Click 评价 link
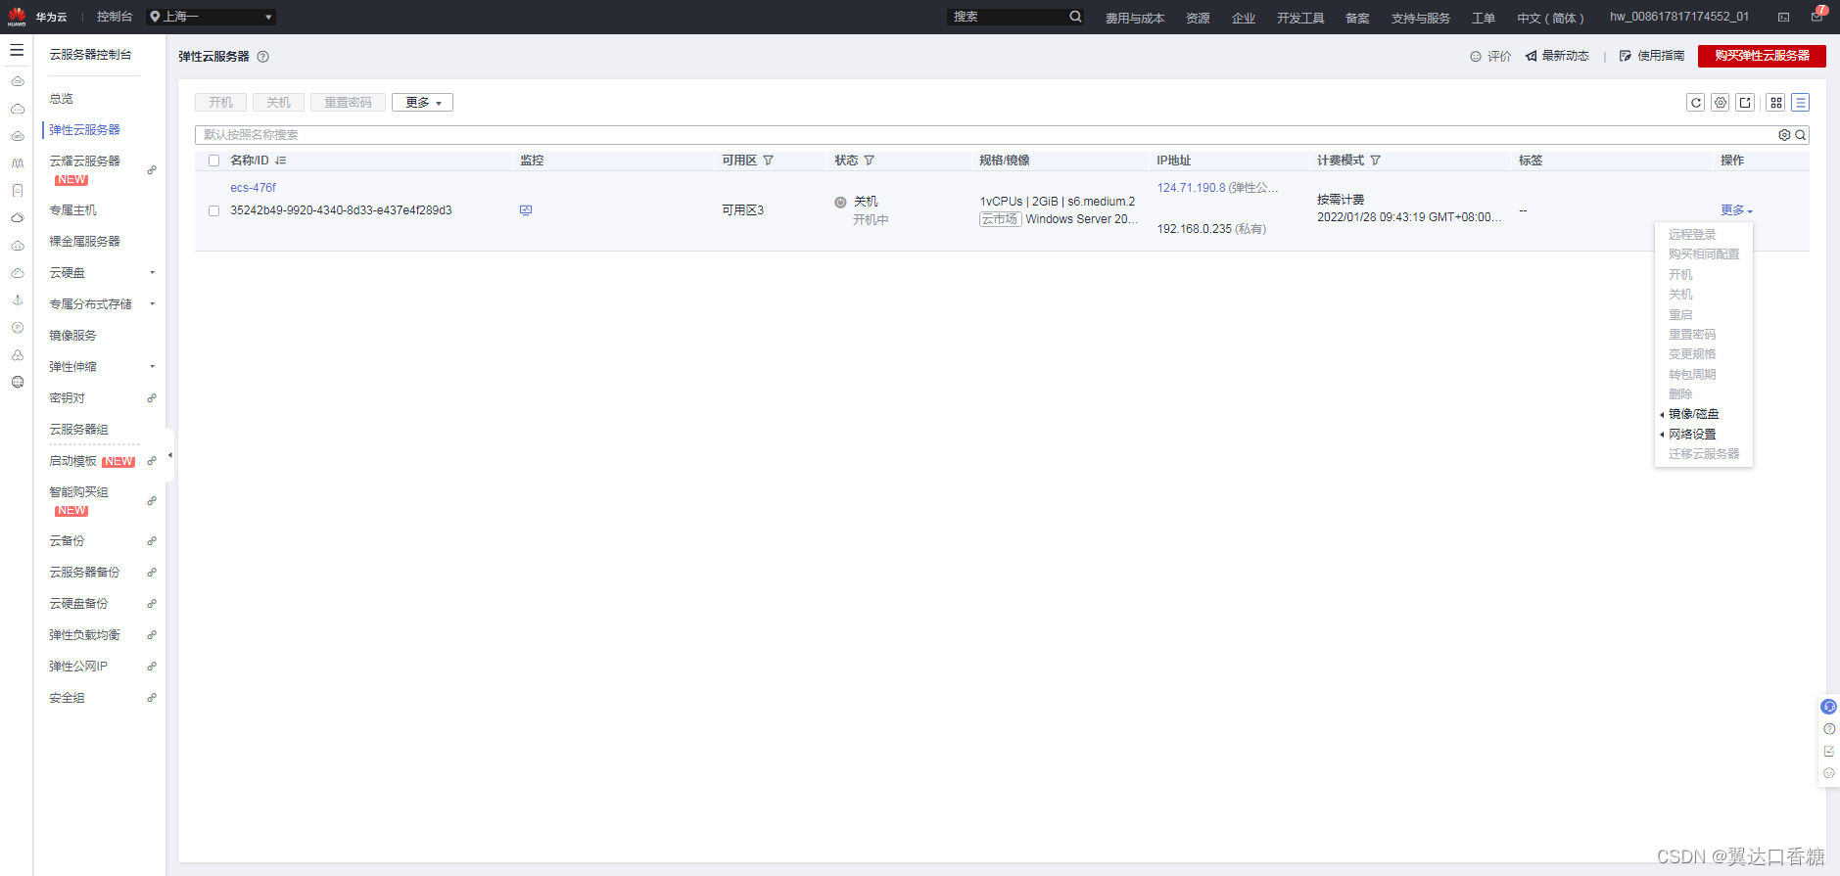Image resolution: width=1840 pixels, height=876 pixels. 1490,56
